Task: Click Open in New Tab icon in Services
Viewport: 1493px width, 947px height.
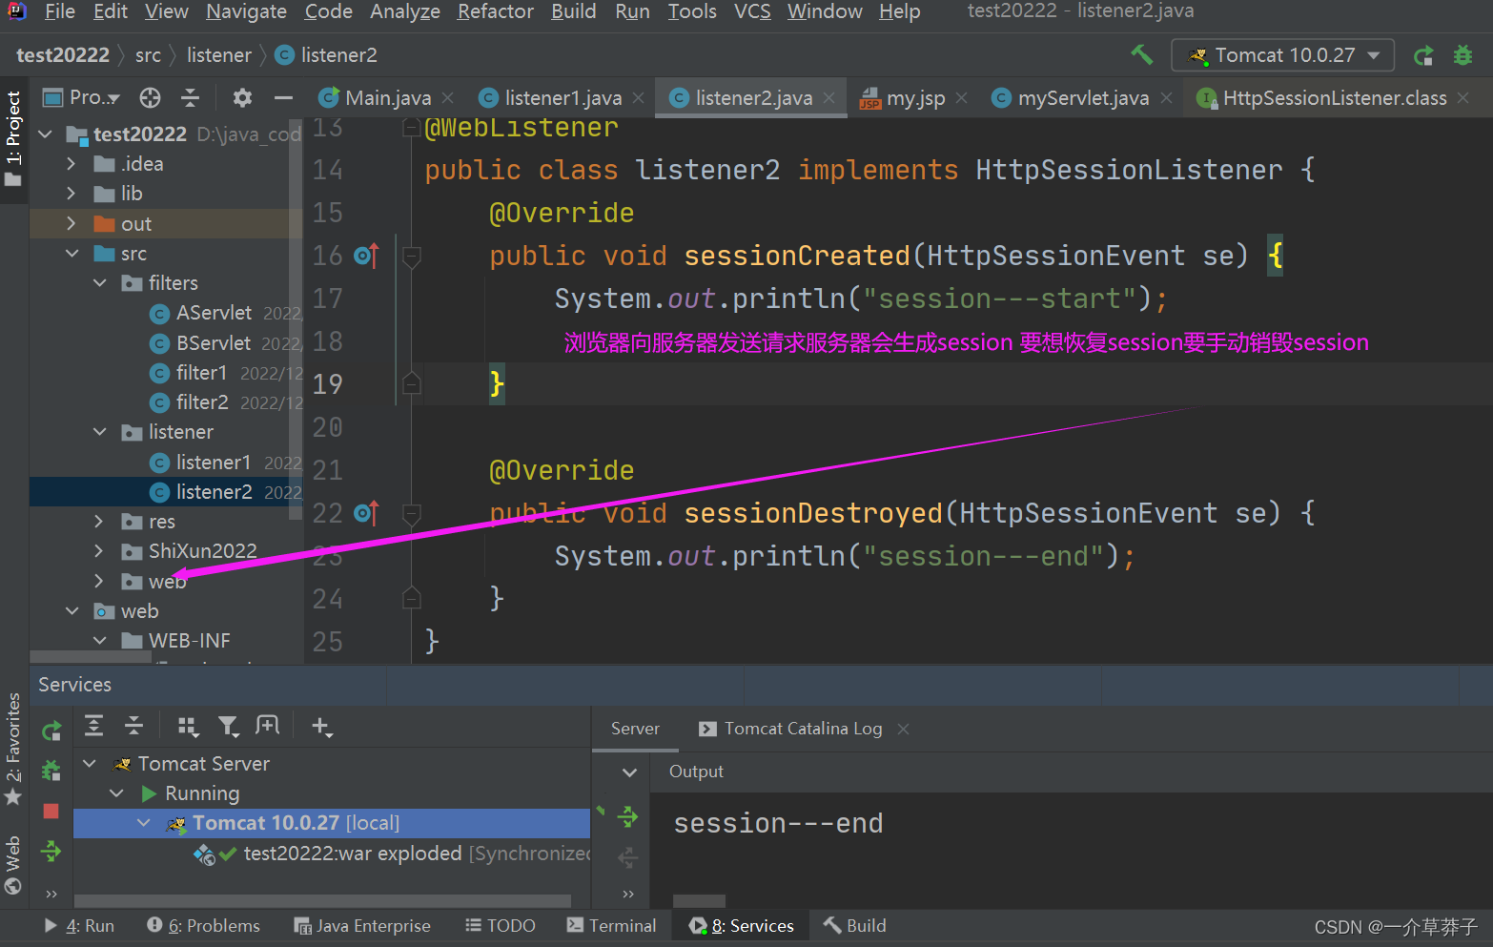Action: (x=268, y=726)
